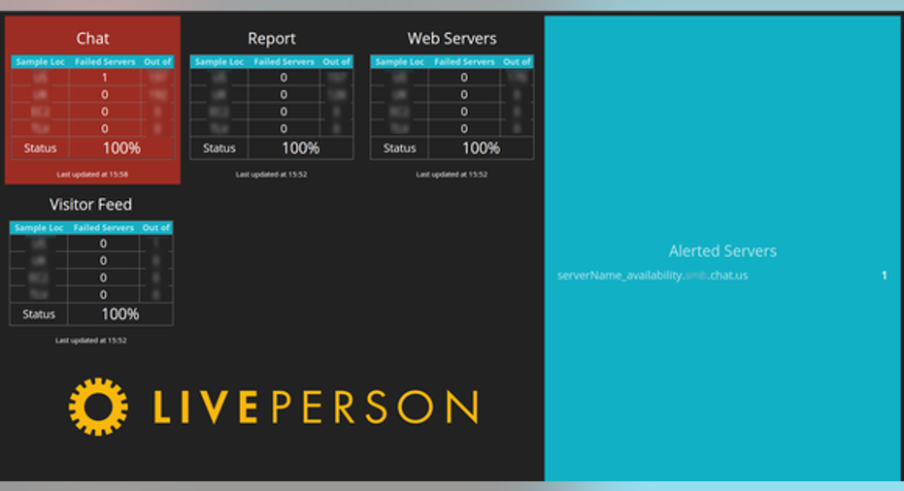Open the Visitor Feed panel title

90,205
